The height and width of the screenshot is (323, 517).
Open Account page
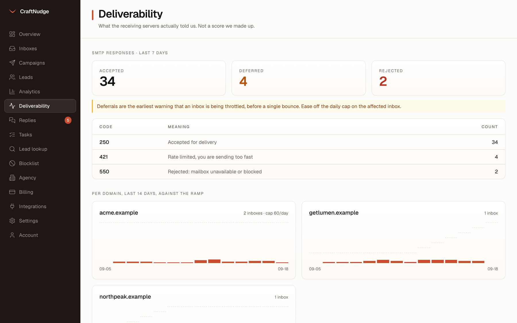coord(40,235)
